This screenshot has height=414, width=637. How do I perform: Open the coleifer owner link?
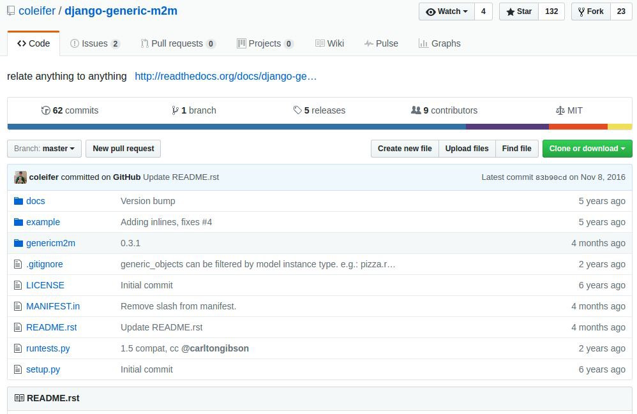pos(37,11)
